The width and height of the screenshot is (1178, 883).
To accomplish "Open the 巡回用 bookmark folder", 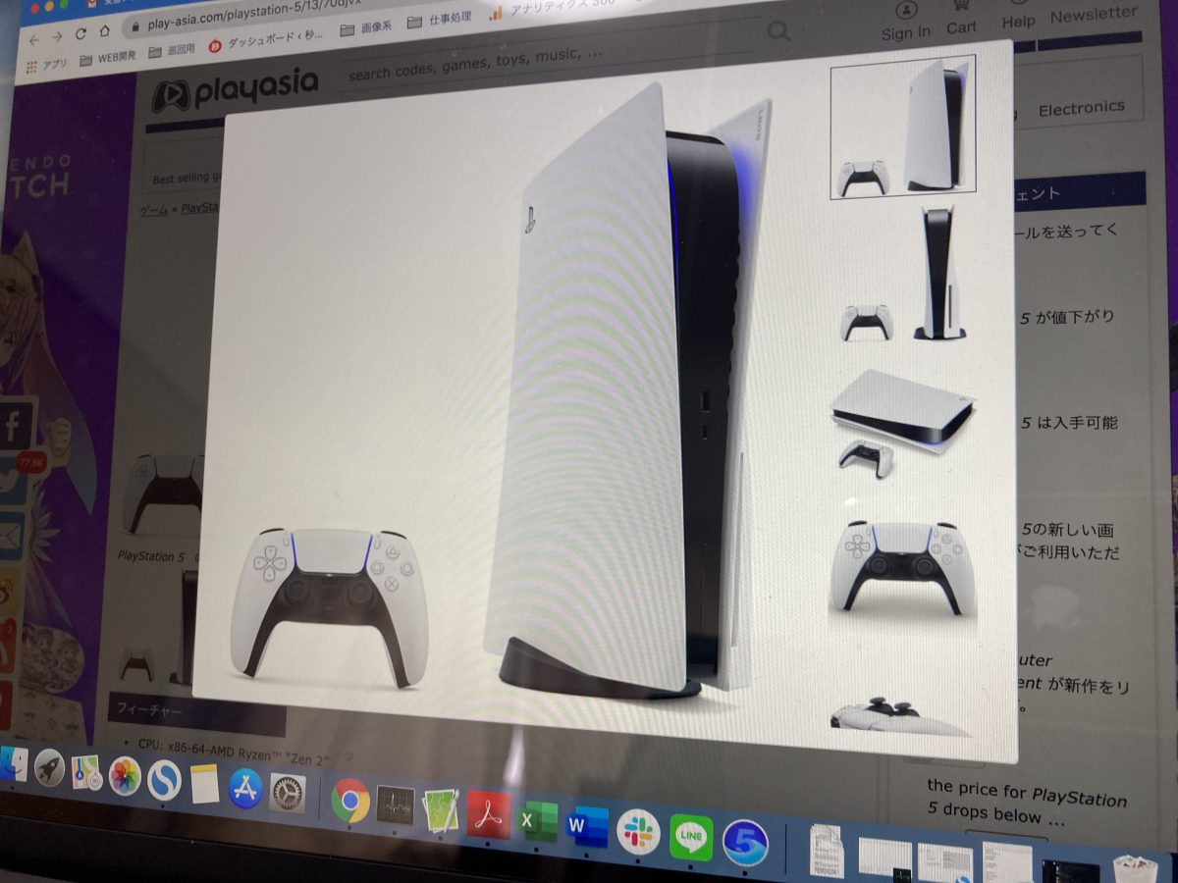I will point(172,52).
